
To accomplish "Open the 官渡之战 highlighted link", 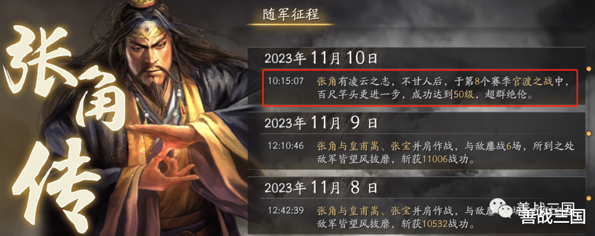I will click(x=529, y=81).
